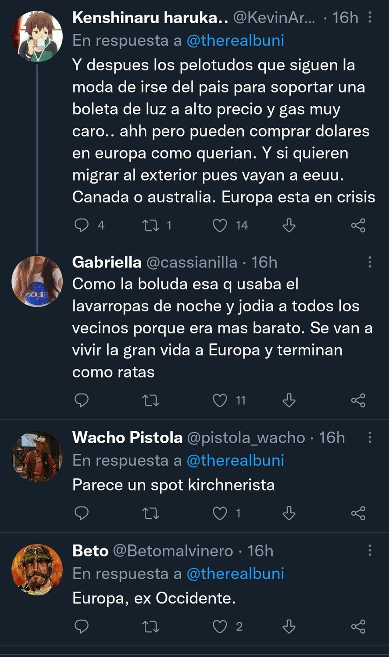This screenshot has width=389, height=657.
Task: Share Beto's tweet about Europa
Action: tap(358, 627)
